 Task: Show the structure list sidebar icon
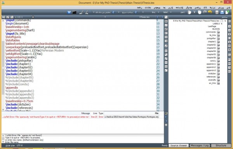pos(229,21)
